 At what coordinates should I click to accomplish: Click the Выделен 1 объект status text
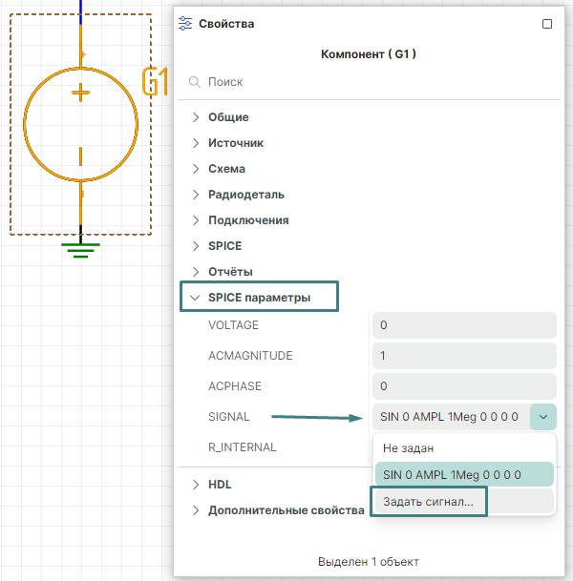369,562
